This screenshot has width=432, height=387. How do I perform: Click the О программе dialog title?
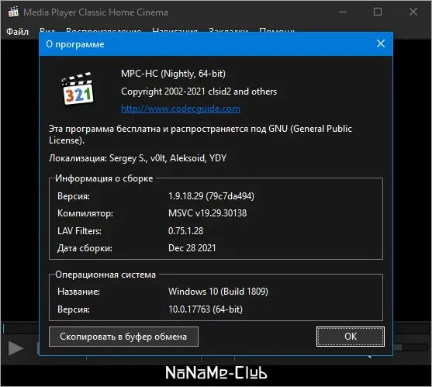point(75,44)
